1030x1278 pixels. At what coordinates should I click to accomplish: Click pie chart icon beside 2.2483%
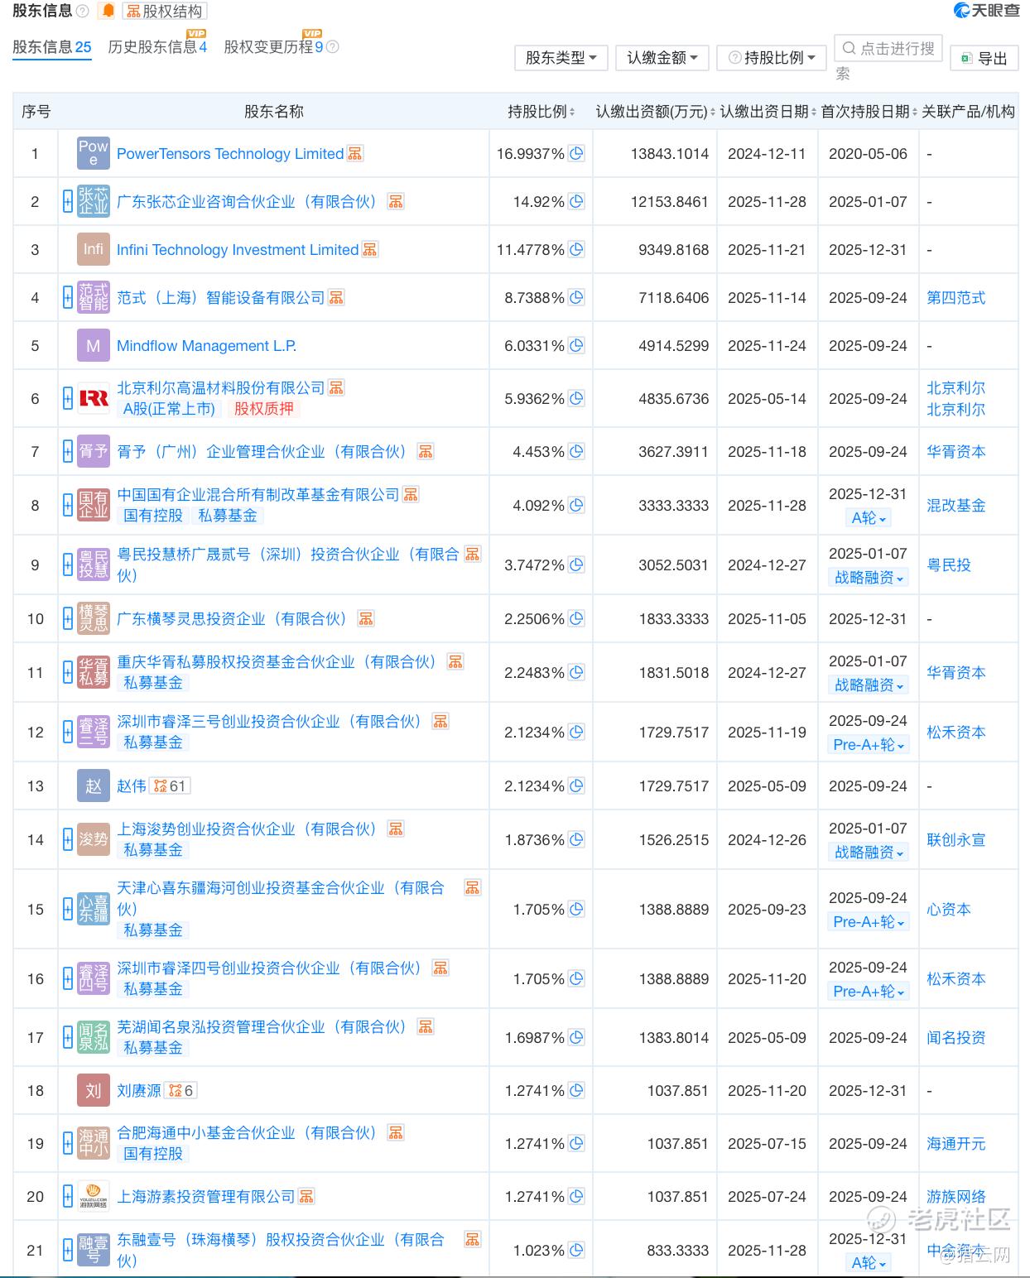click(x=576, y=672)
